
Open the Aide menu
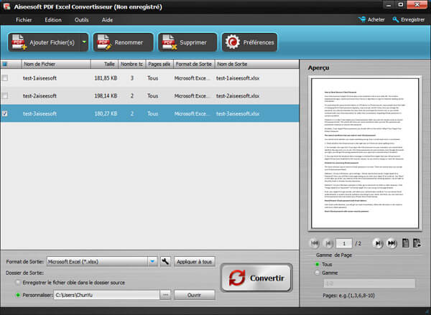107,20
